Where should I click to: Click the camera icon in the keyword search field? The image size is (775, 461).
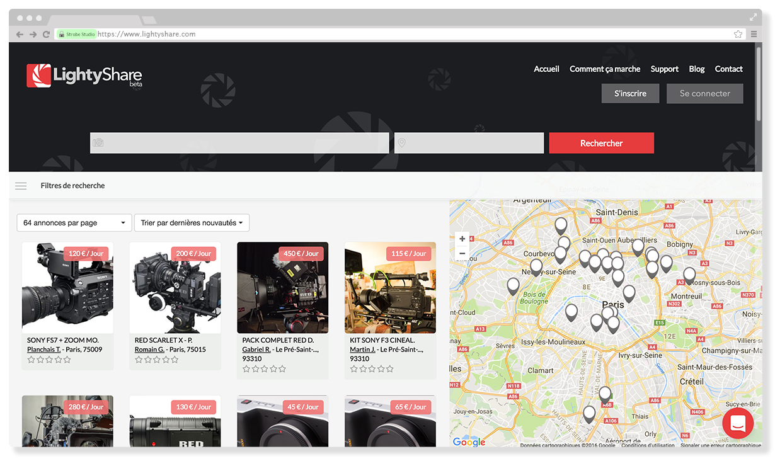[98, 142]
